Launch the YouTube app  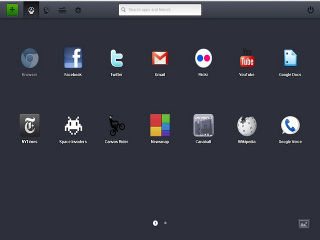pyautogui.click(x=247, y=58)
